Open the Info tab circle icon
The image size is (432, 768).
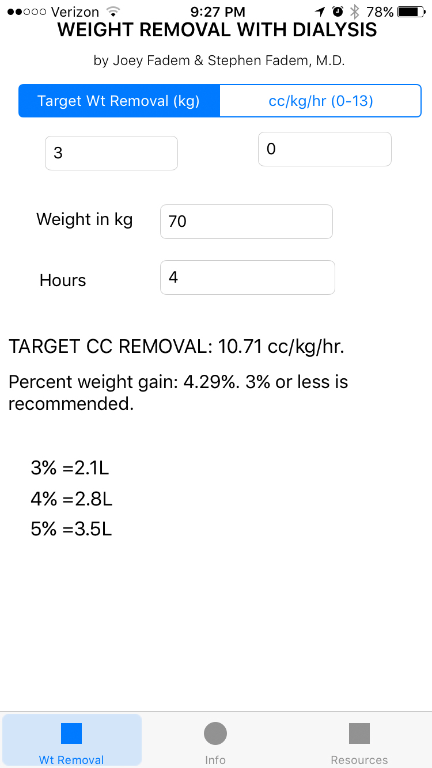215,733
